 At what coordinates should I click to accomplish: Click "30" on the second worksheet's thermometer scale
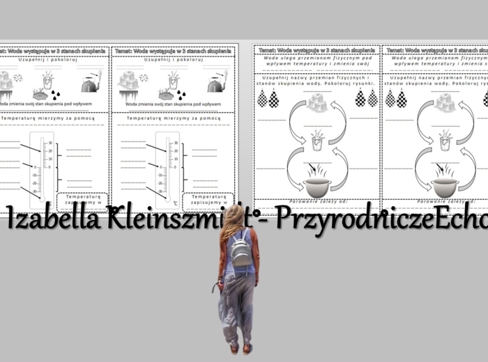(x=176, y=143)
